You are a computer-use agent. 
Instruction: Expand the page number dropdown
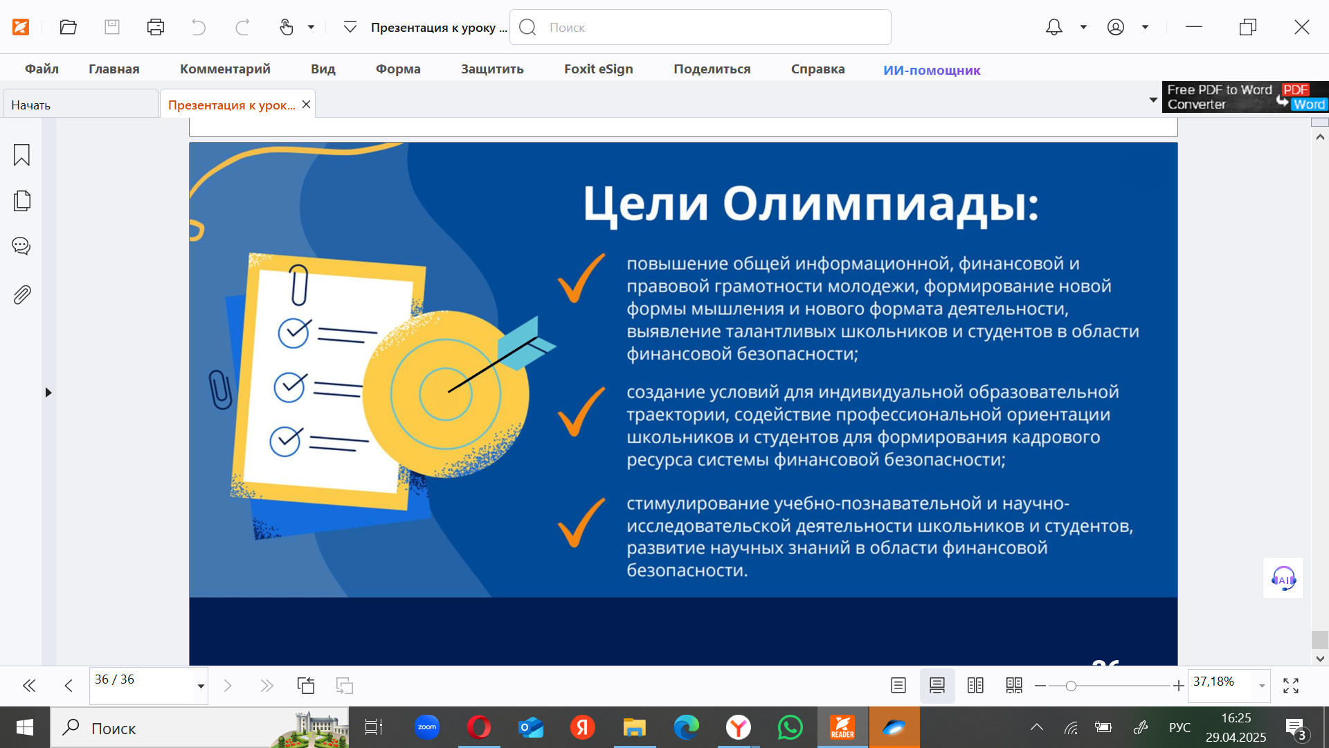201,686
